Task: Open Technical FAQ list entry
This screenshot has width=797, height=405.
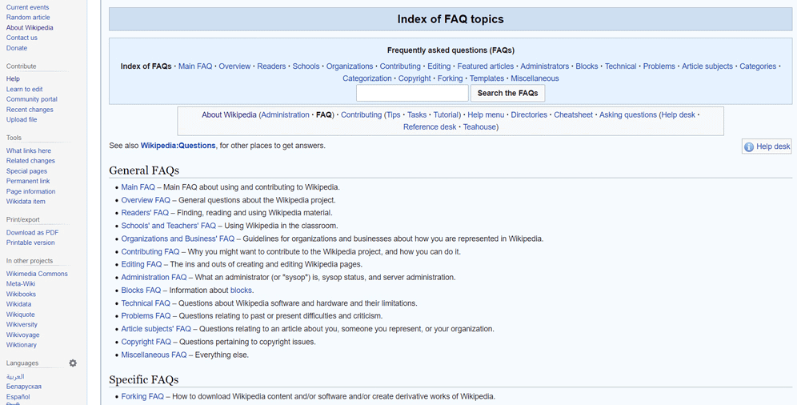Action: 146,303
